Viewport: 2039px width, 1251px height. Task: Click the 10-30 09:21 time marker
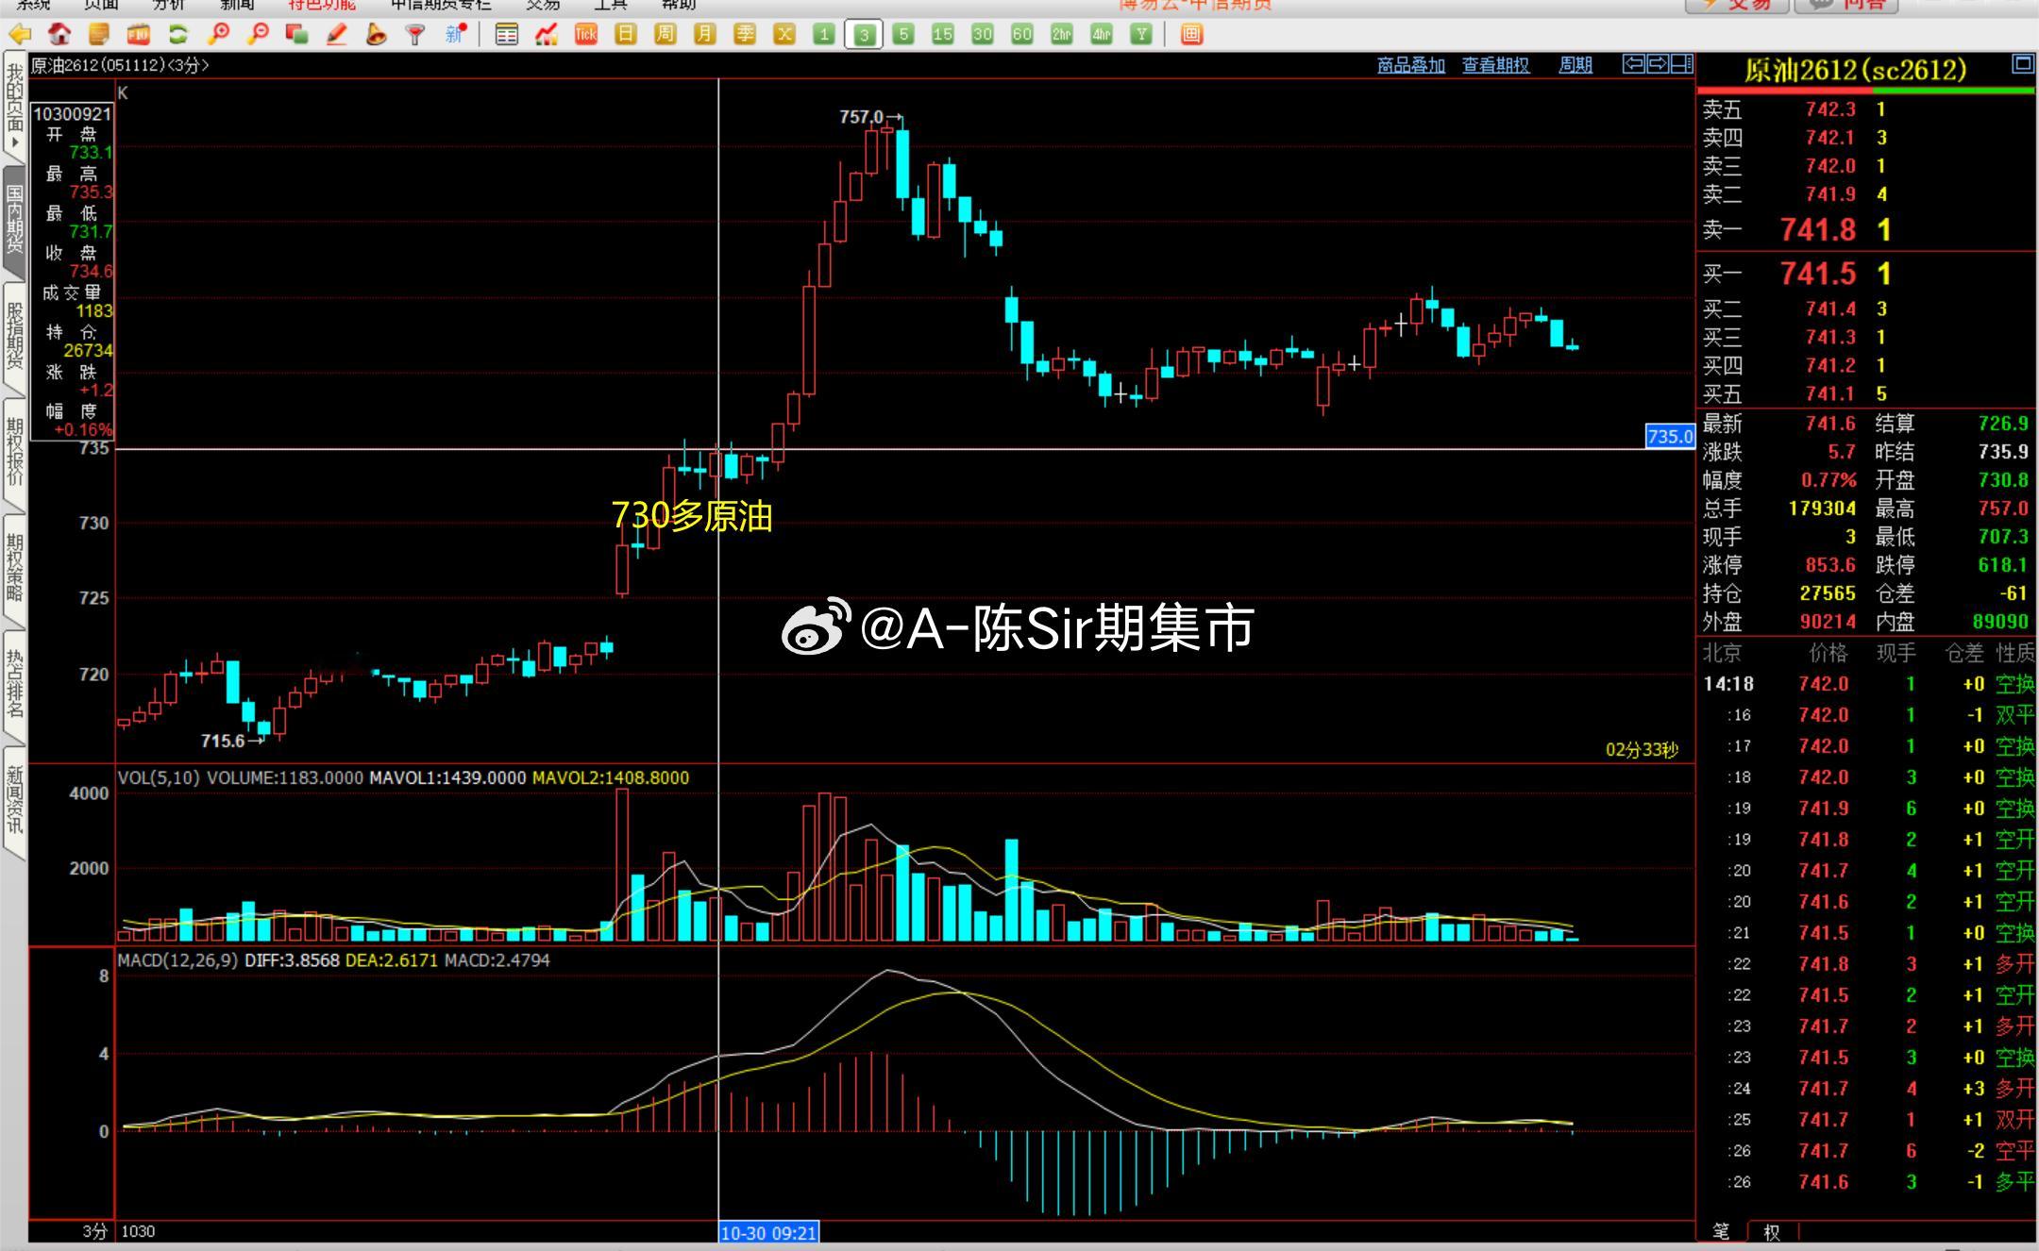[768, 1232]
